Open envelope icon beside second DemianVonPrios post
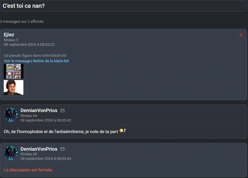 click(x=62, y=149)
